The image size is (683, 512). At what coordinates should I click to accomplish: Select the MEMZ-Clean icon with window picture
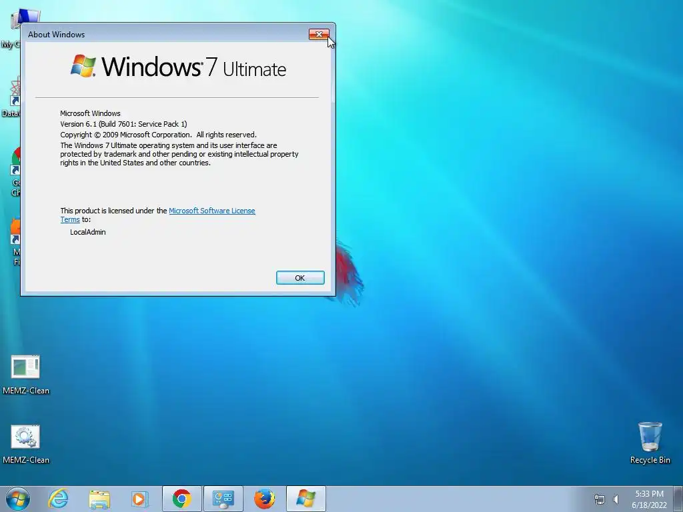click(x=26, y=375)
